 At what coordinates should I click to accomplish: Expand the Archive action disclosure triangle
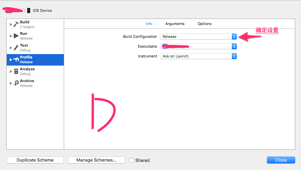coord(11,83)
